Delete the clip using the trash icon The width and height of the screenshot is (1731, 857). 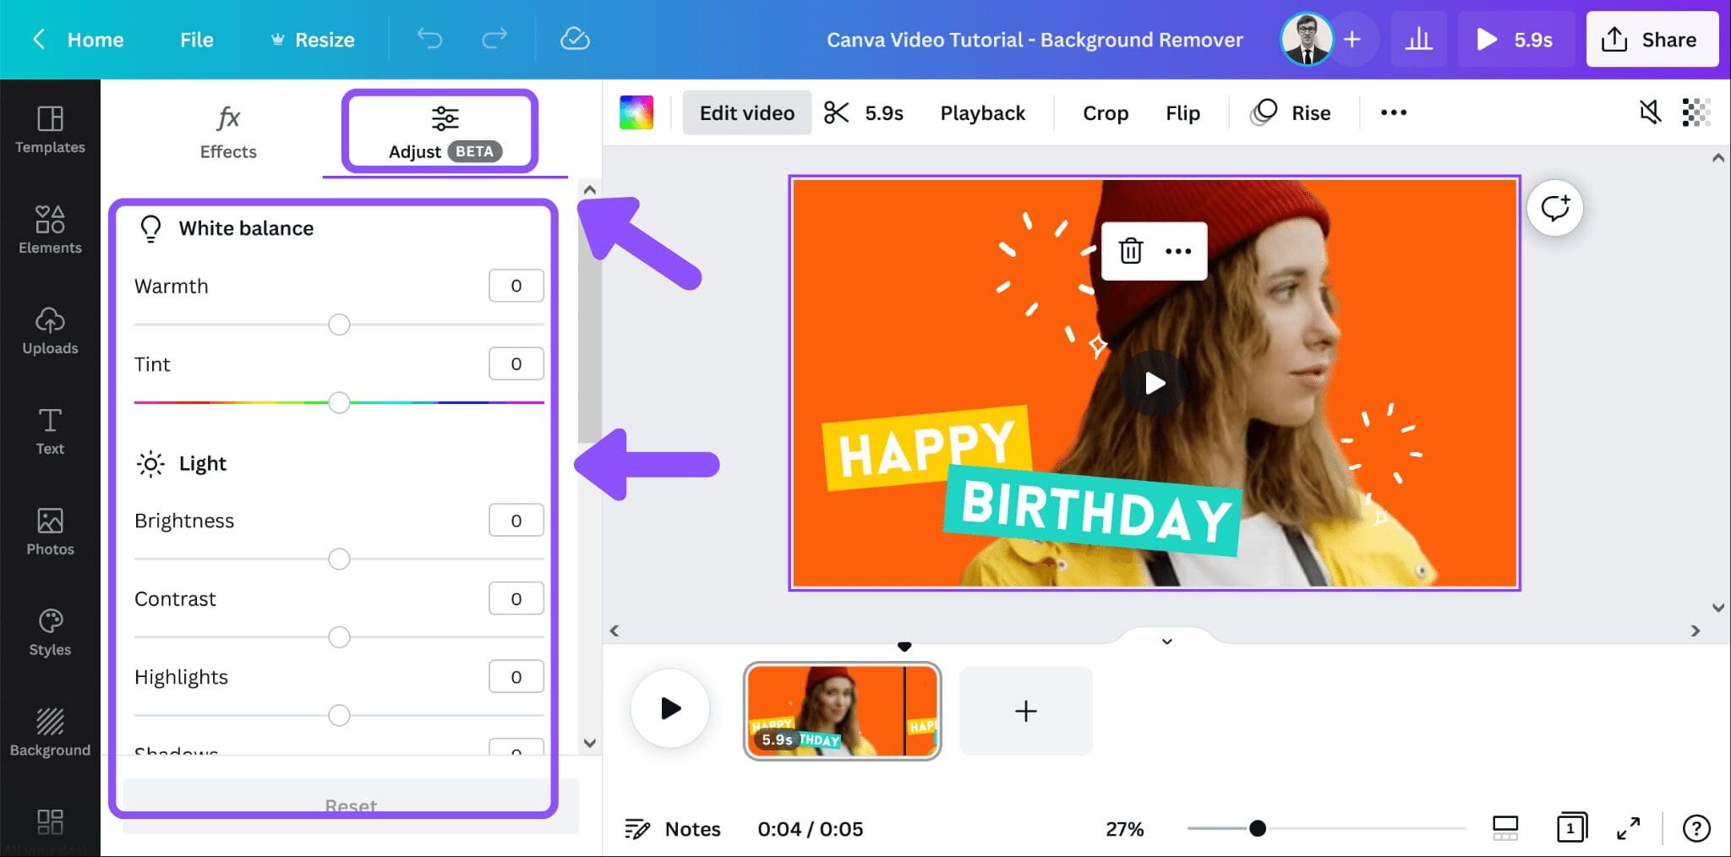(x=1131, y=250)
